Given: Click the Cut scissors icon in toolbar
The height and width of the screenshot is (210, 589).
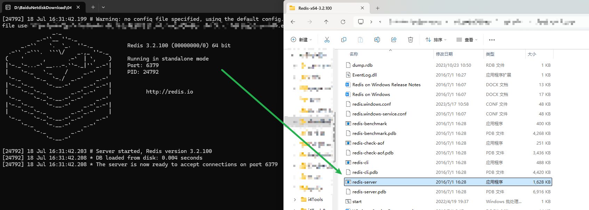Looking at the screenshot, I should (x=327, y=40).
